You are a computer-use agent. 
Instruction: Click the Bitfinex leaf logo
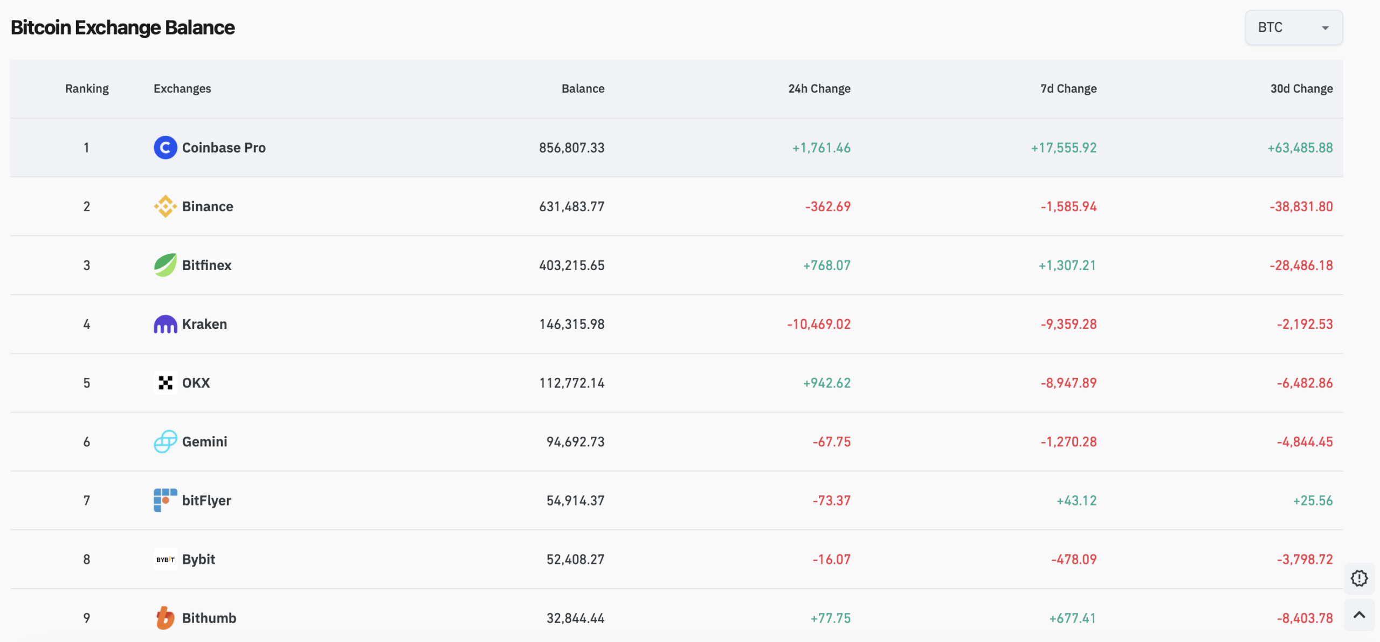point(165,265)
